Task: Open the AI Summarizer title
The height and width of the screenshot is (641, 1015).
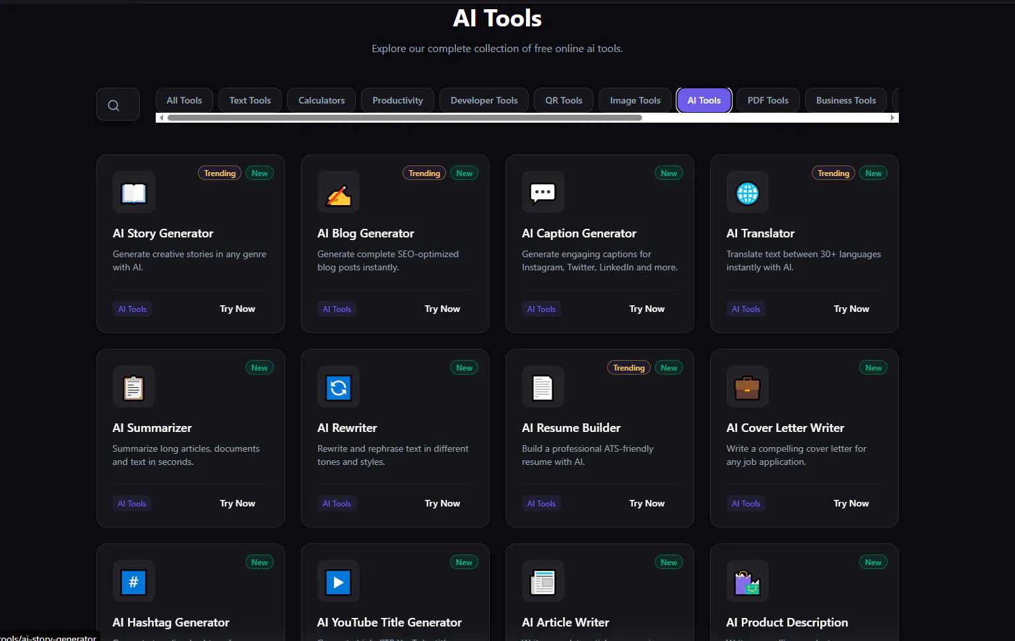Action: tap(152, 428)
